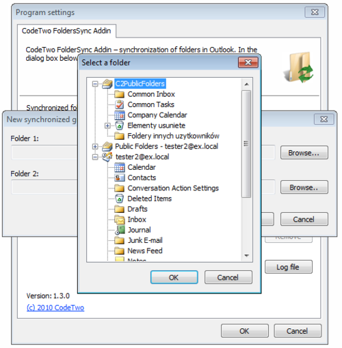This screenshot has height=348, width=342.
Task: Click the Drafts folder icon
Action: tap(120, 209)
